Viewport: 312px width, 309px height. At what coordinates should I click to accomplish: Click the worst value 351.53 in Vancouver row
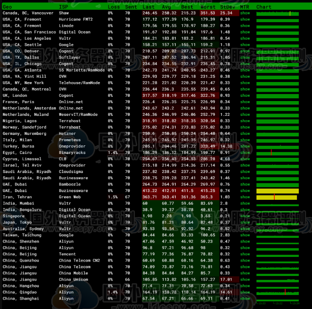(x=208, y=13)
